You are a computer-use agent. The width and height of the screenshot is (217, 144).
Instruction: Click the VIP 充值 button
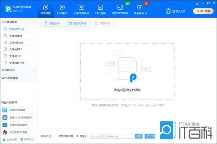point(203,11)
